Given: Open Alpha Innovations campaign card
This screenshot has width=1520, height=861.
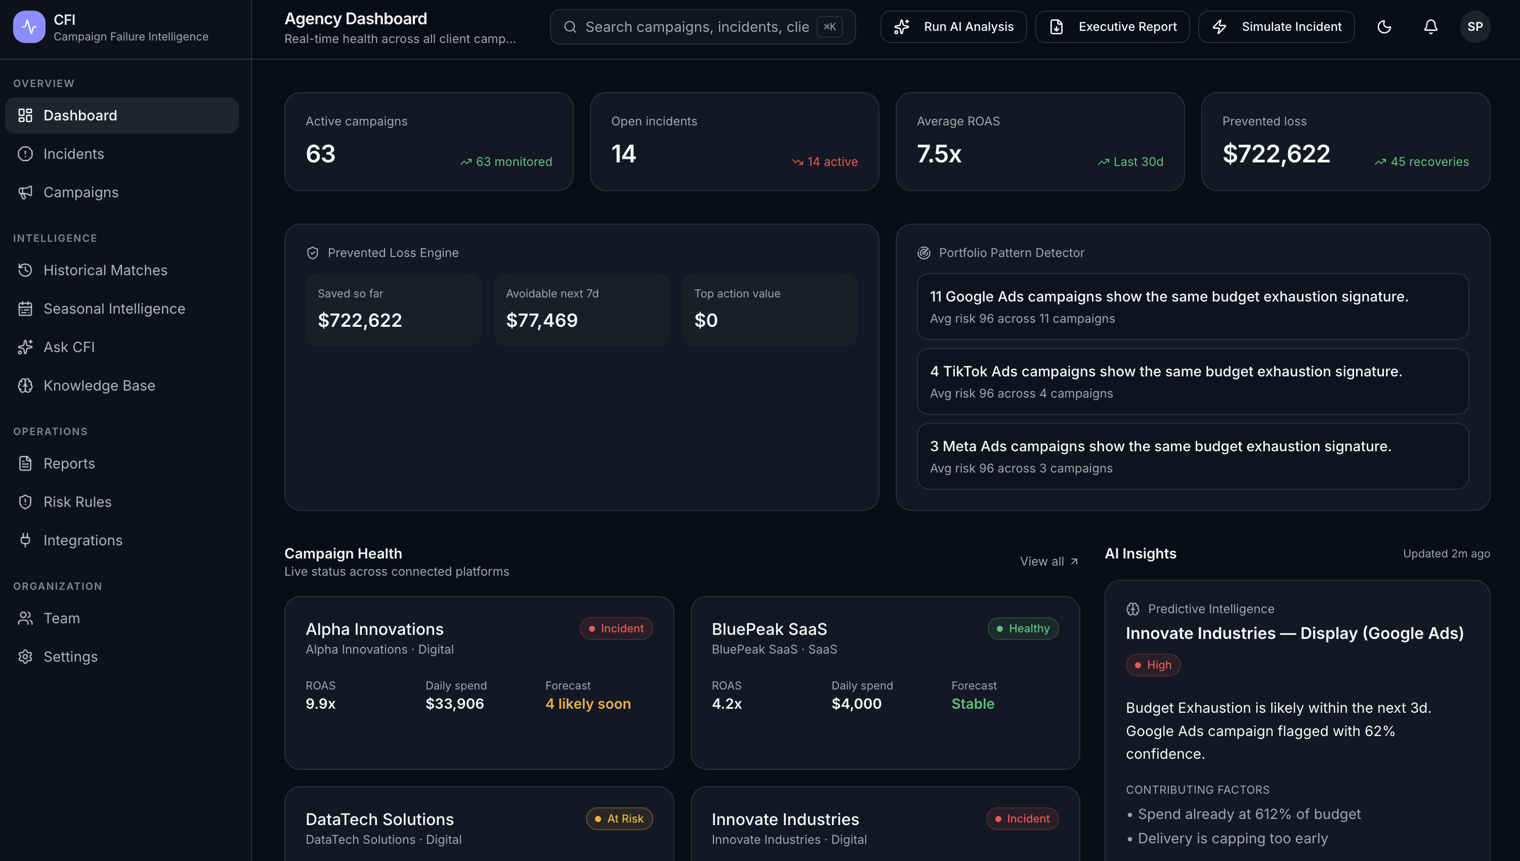Looking at the screenshot, I should coord(479,682).
